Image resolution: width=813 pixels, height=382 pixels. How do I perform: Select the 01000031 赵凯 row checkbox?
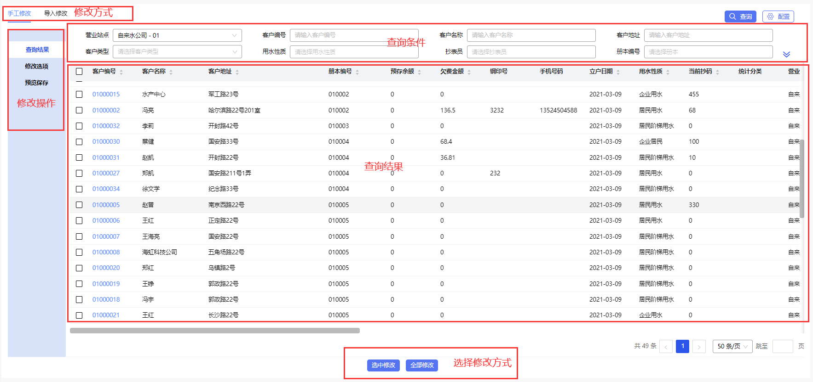click(x=79, y=157)
